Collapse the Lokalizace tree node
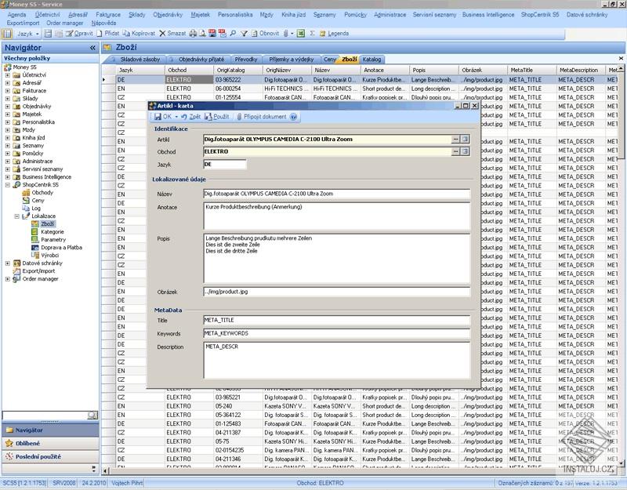 point(16,216)
